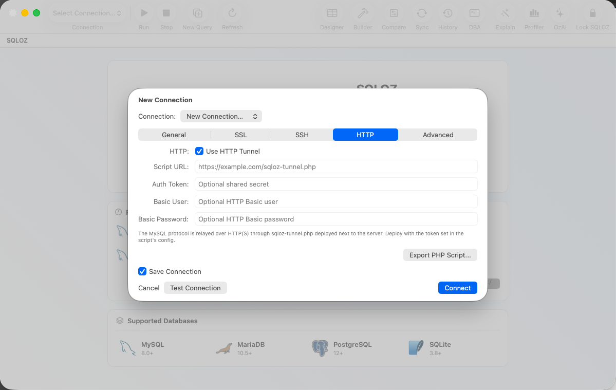Click the Stop query icon
616x390 pixels.
(166, 13)
